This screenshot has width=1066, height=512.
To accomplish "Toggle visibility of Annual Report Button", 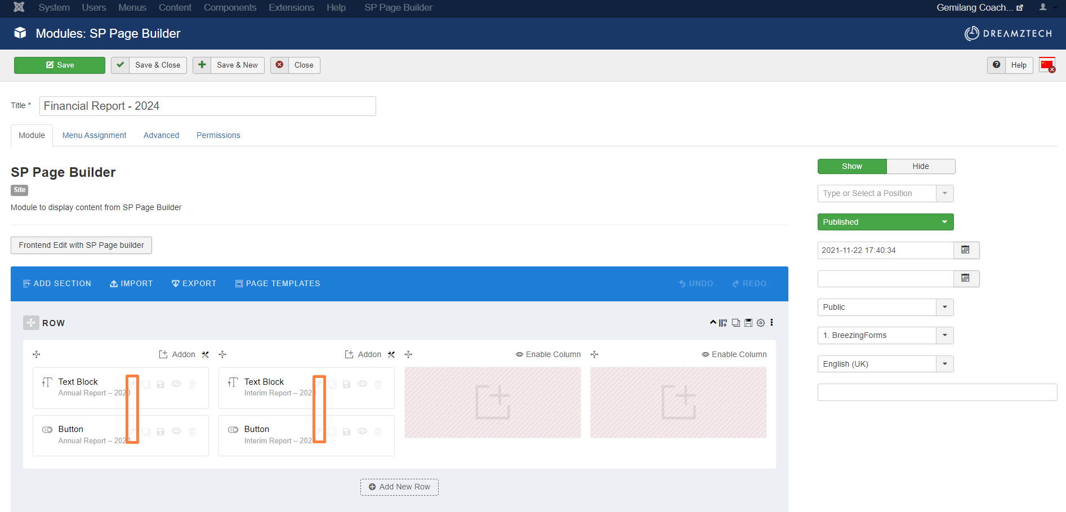I will (x=176, y=431).
